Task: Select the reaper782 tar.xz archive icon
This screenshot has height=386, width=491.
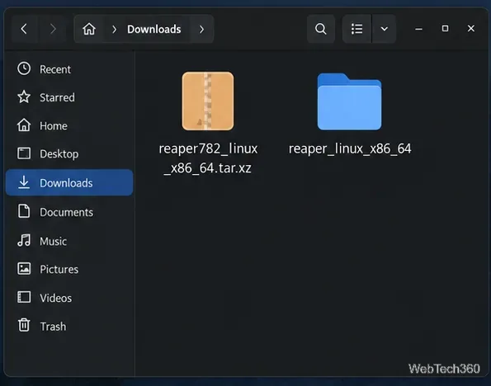Action: (x=208, y=101)
